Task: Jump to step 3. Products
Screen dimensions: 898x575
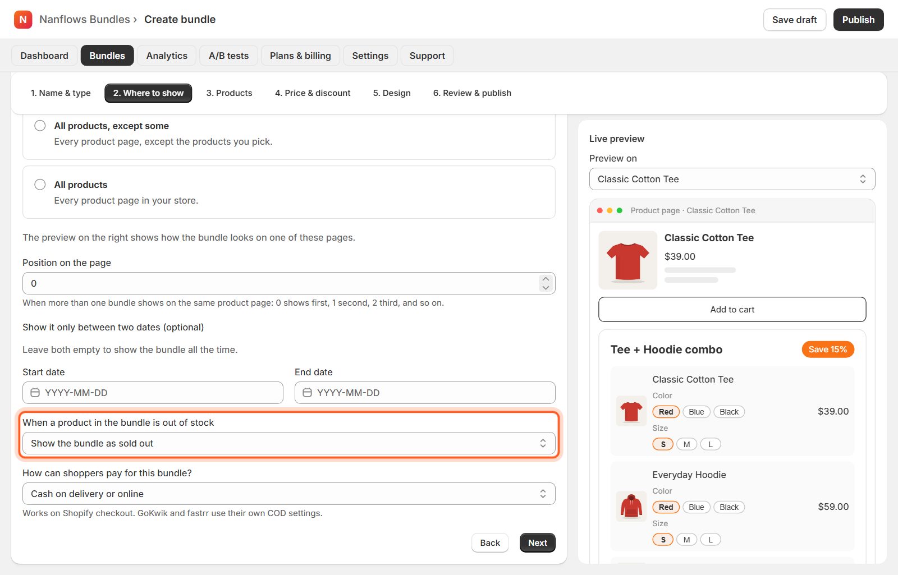Action: click(229, 93)
